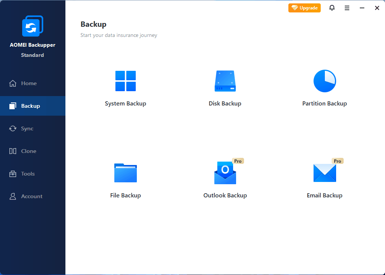Click the Pro badge on Outlook Backup

(x=238, y=161)
